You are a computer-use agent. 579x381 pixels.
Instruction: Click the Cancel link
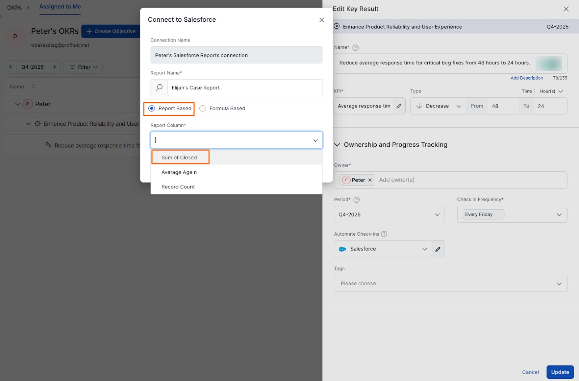tap(530, 372)
